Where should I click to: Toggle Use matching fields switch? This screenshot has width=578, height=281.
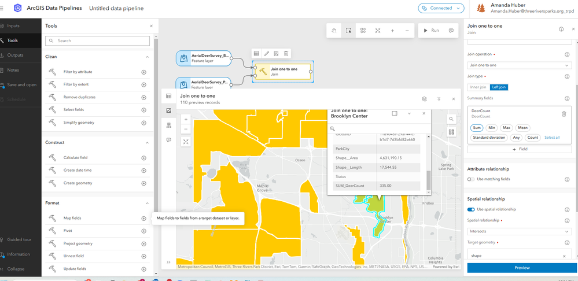click(471, 179)
